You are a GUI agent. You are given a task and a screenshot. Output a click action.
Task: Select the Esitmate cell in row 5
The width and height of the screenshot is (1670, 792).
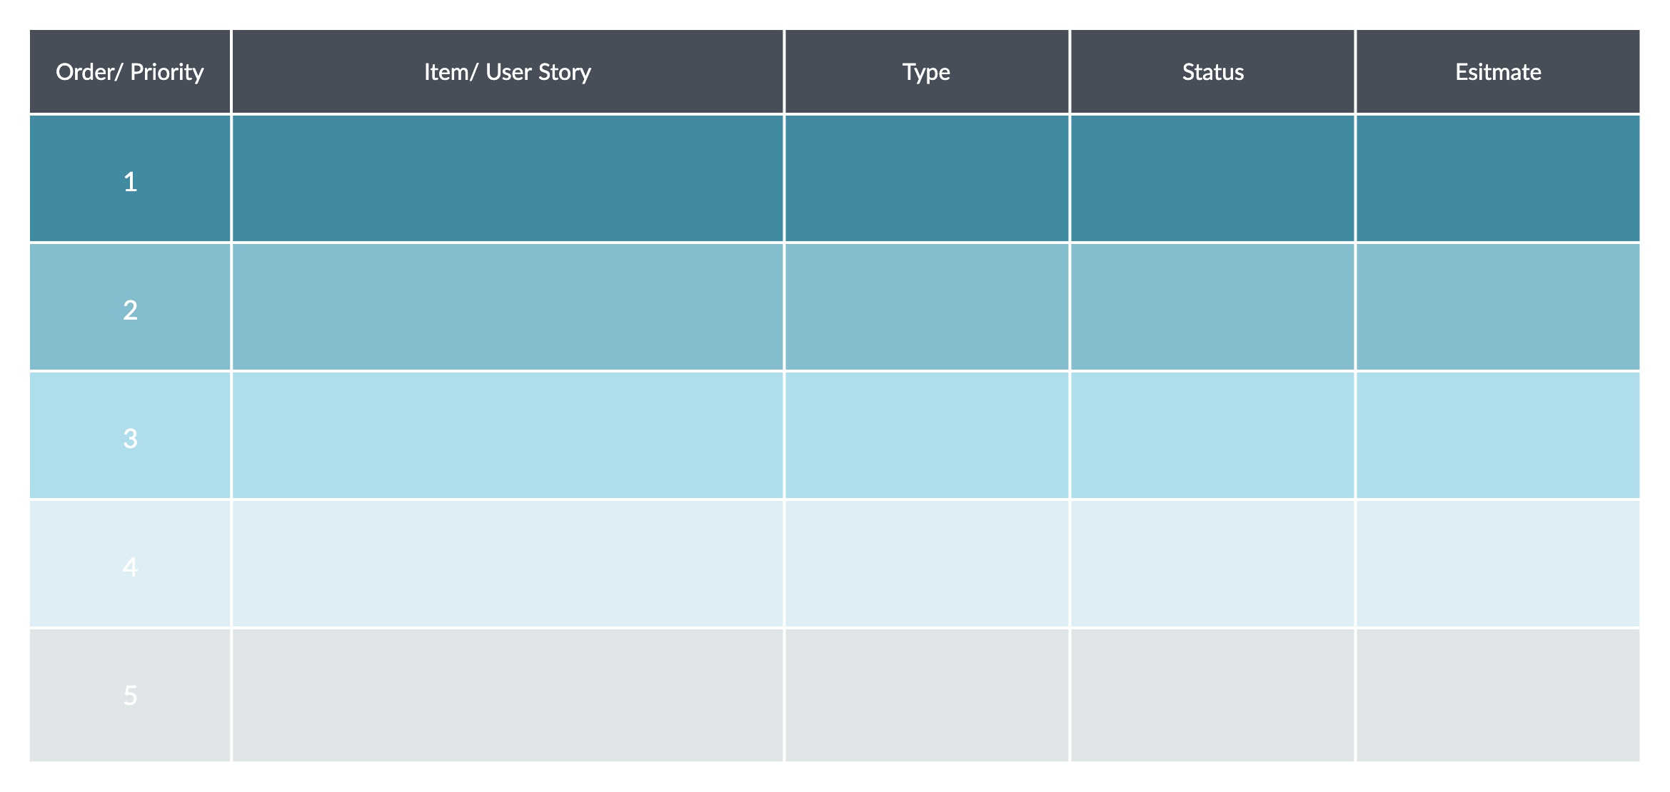coord(1498,695)
